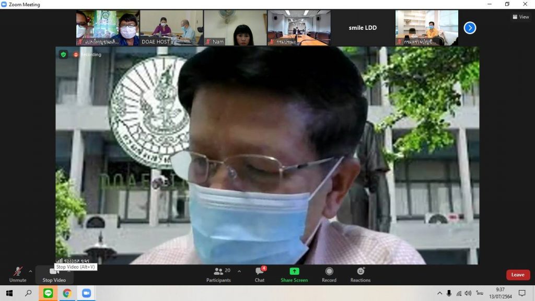Viewport: 535px width, 301px height.
Task: Select the Nam participant thumbnail
Action: point(235,28)
